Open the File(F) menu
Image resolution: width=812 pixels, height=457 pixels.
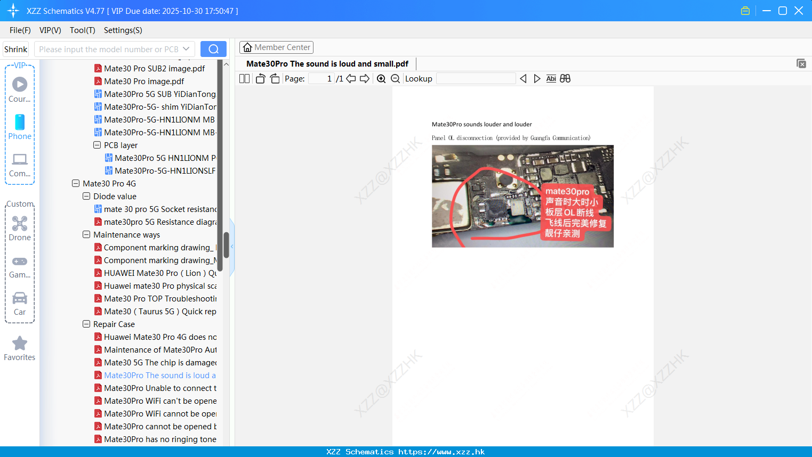click(x=20, y=30)
